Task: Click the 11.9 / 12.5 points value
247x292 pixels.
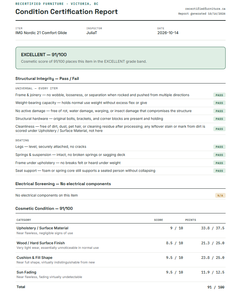Action: pos(213,272)
